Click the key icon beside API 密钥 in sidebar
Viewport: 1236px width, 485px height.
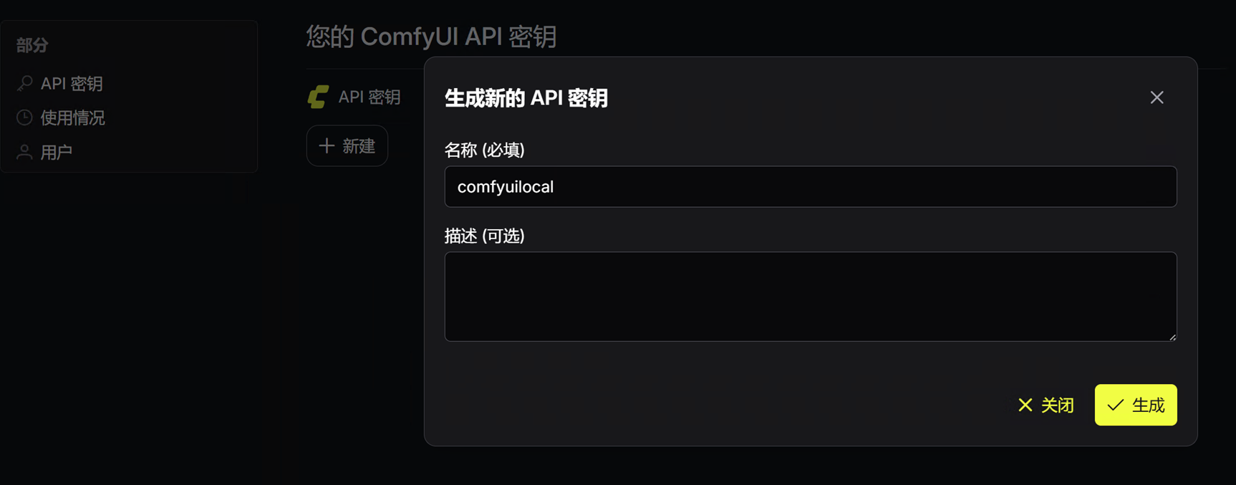click(24, 84)
